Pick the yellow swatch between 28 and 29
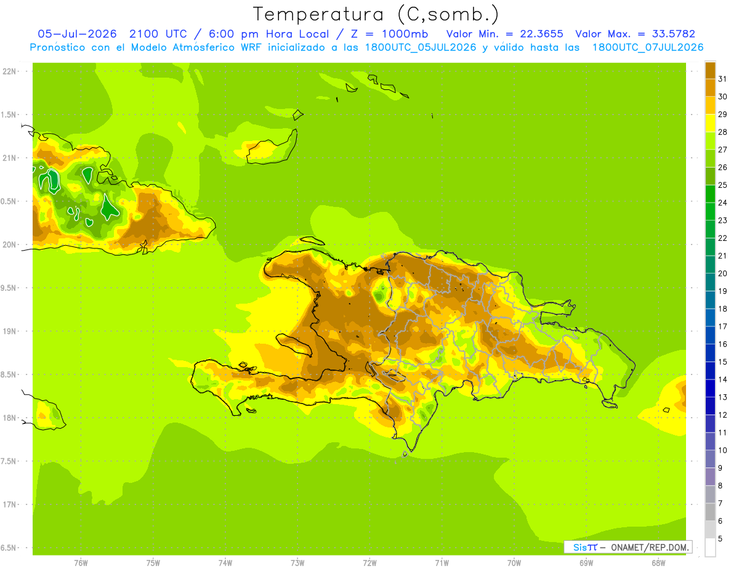The height and width of the screenshot is (571, 739). (710, 123)
